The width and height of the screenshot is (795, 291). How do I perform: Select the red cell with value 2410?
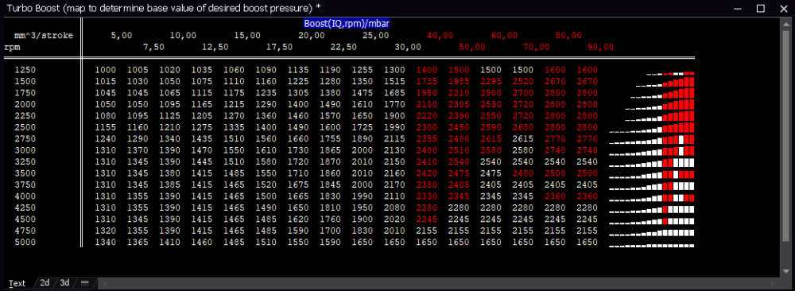click(x=426, y=161)
